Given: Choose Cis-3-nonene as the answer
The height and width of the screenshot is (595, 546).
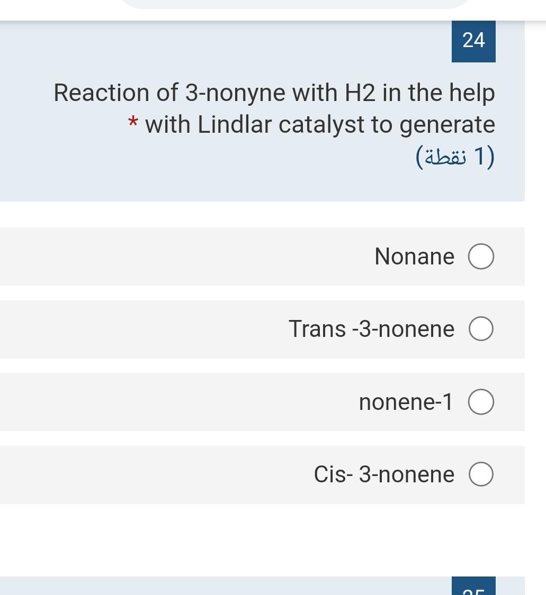Looking at the screenshot, I should [x=481, y=474].
